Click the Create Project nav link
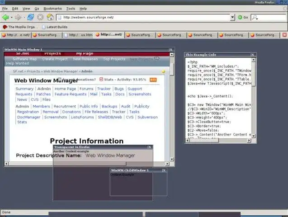This screenshot has height=217, width=288. pyautogui.click(x=55, y=59)
